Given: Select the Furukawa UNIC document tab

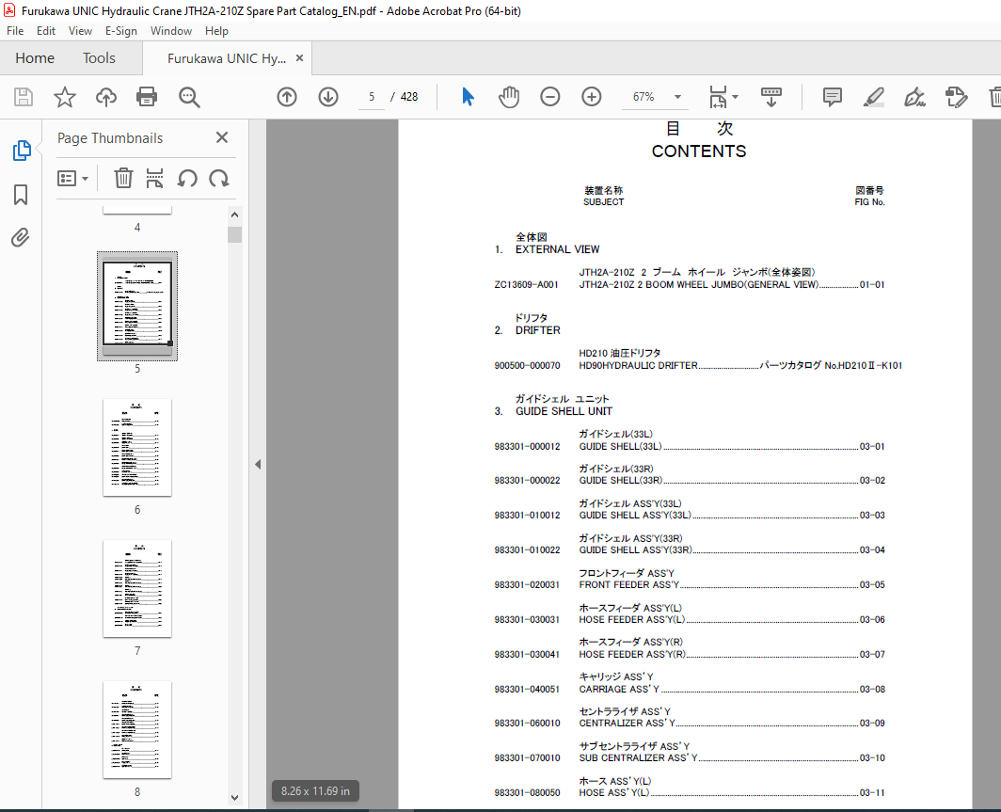Looking at the screenshot, I should point(227,58).
